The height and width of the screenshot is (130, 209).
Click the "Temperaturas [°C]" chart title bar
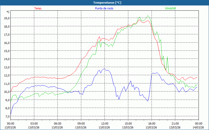pos(104,3)
